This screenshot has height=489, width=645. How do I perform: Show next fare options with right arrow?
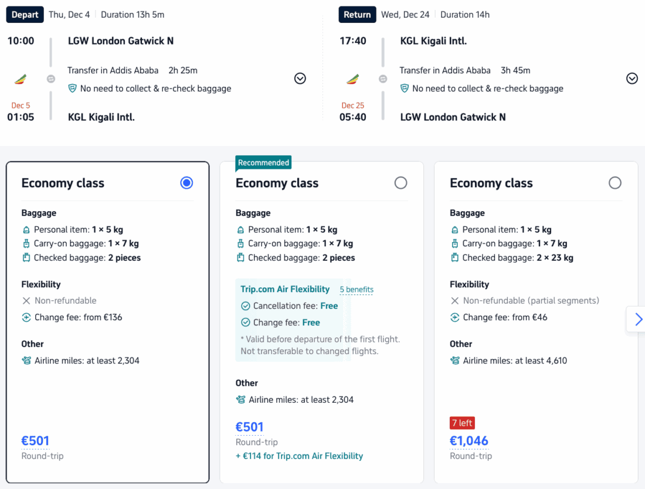click(638, 319)
